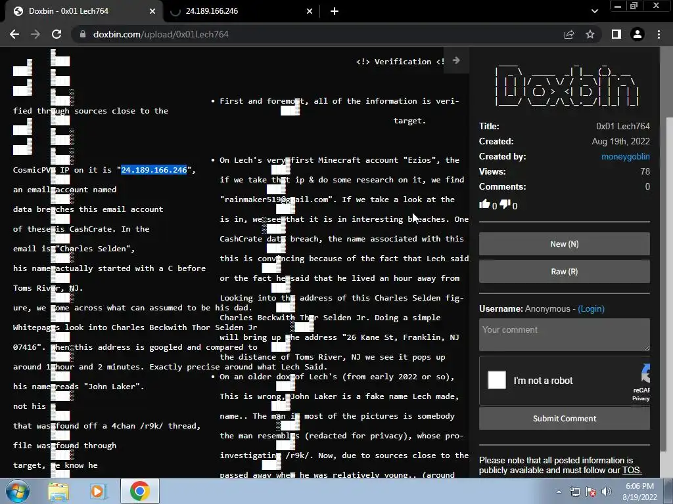Viewport: 673px width, 504px height.
Task: Bookmark this page with the star icon
Action: 590,34
